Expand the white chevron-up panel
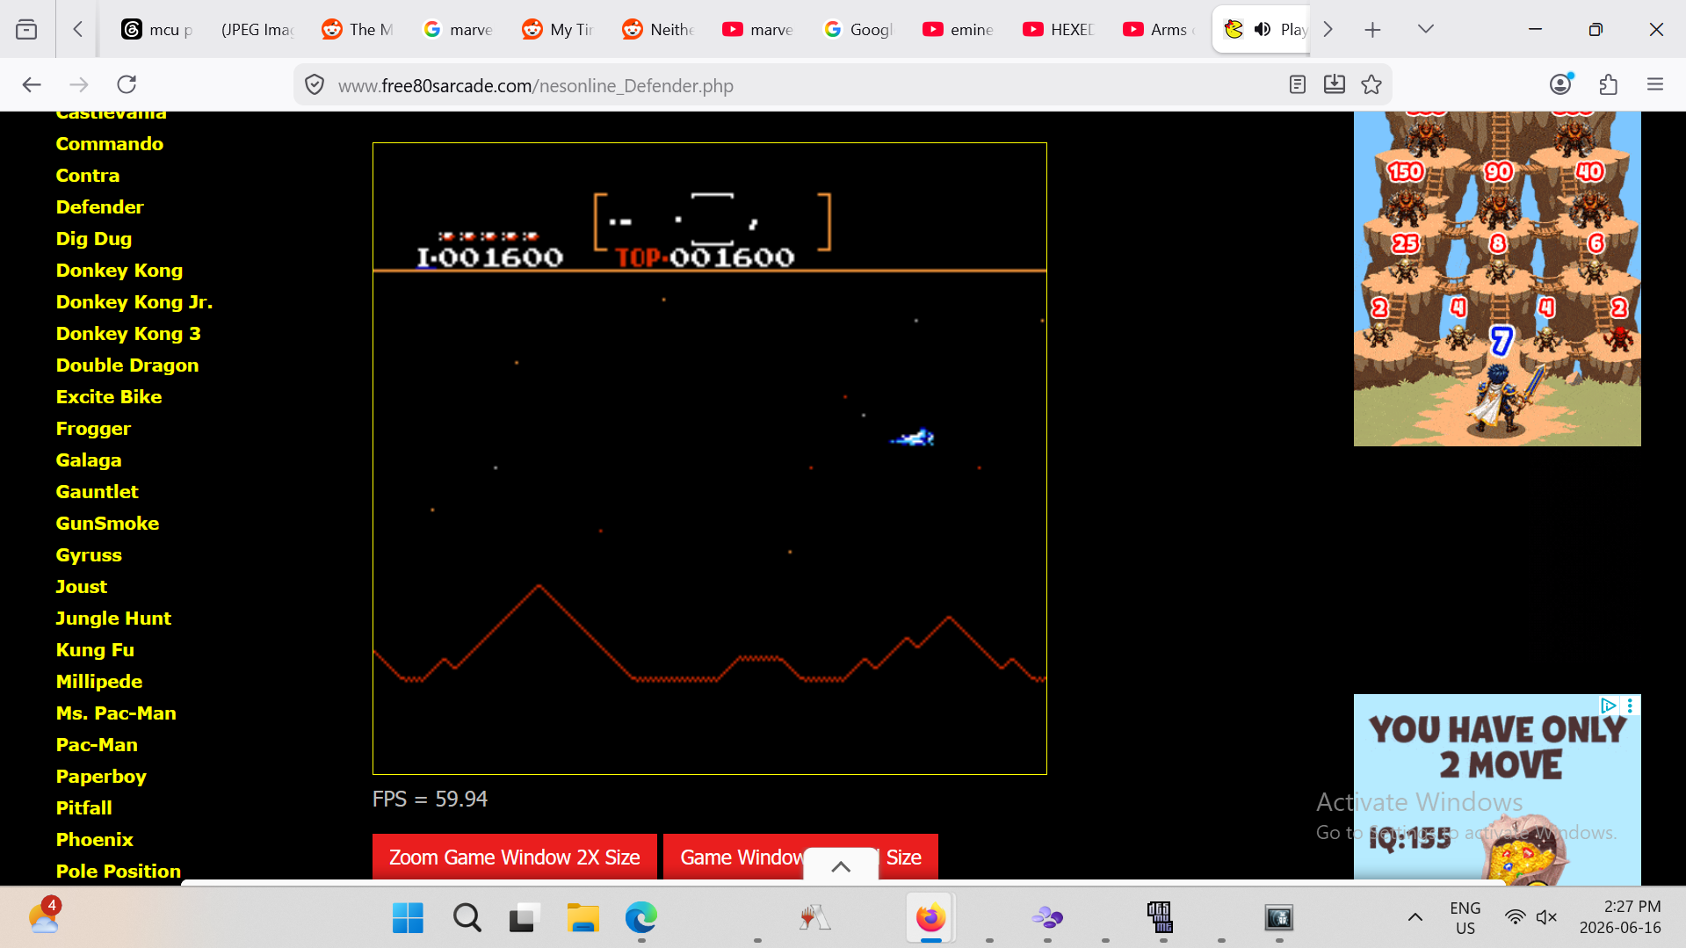Viewport: 1686px width, 948px height. pyautogui.click(x=841, y=866)
